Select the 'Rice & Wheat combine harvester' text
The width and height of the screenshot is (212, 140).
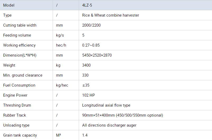tap(110, 15)
